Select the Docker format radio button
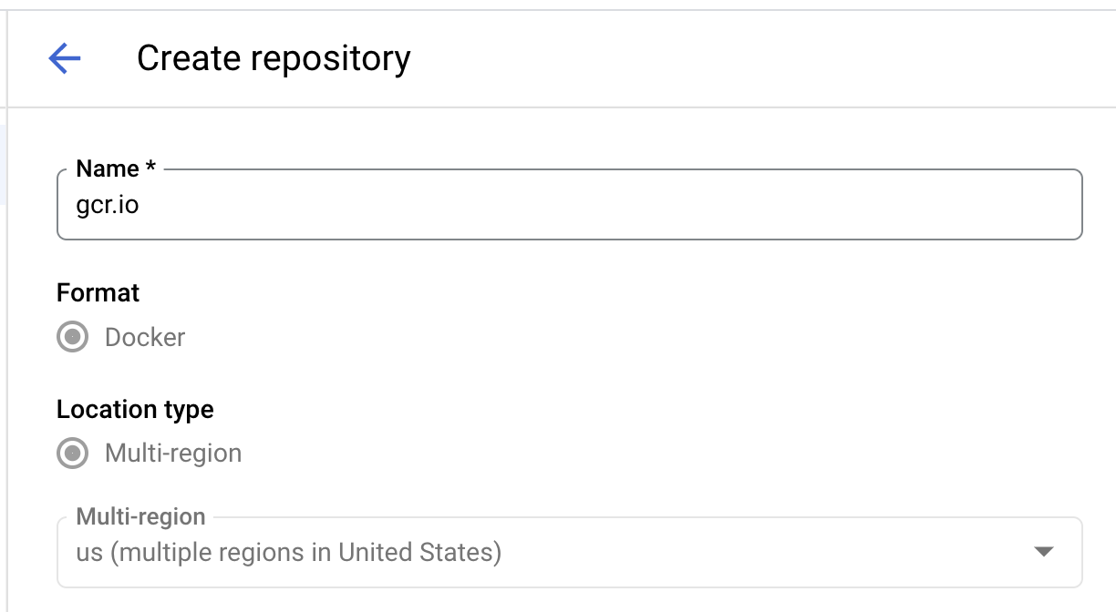Image resolution: width=1116 pixels, height=612 pixels. coord(72,338)
